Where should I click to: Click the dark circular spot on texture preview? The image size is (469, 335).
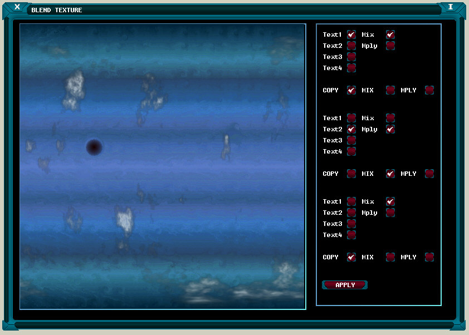coord(94,147)
